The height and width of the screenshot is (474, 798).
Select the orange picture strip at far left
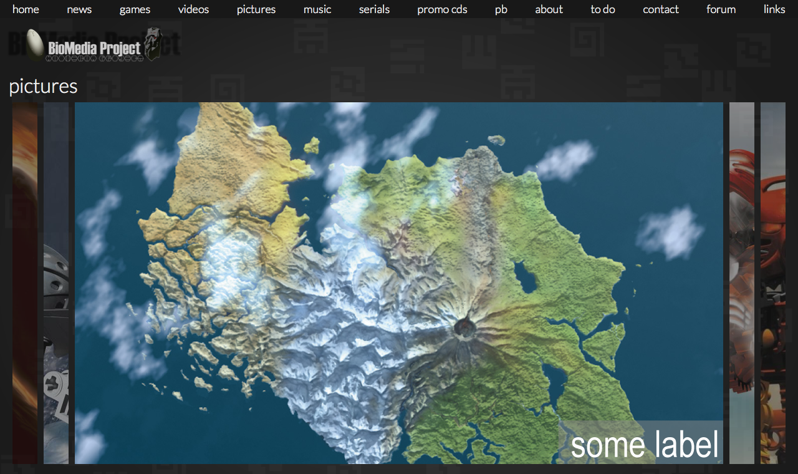coord(25,283)
